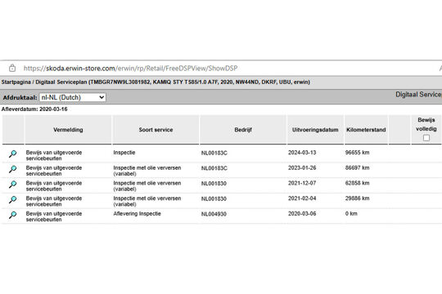Select the 29886 km mileage cell
Viewport: 442px width, 294px height.
[357, 198]
